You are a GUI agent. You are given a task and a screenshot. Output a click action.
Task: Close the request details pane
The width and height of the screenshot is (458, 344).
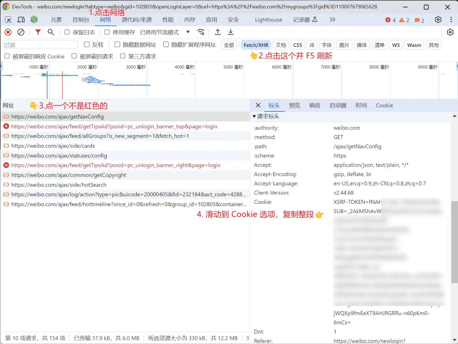coord(258,105)
